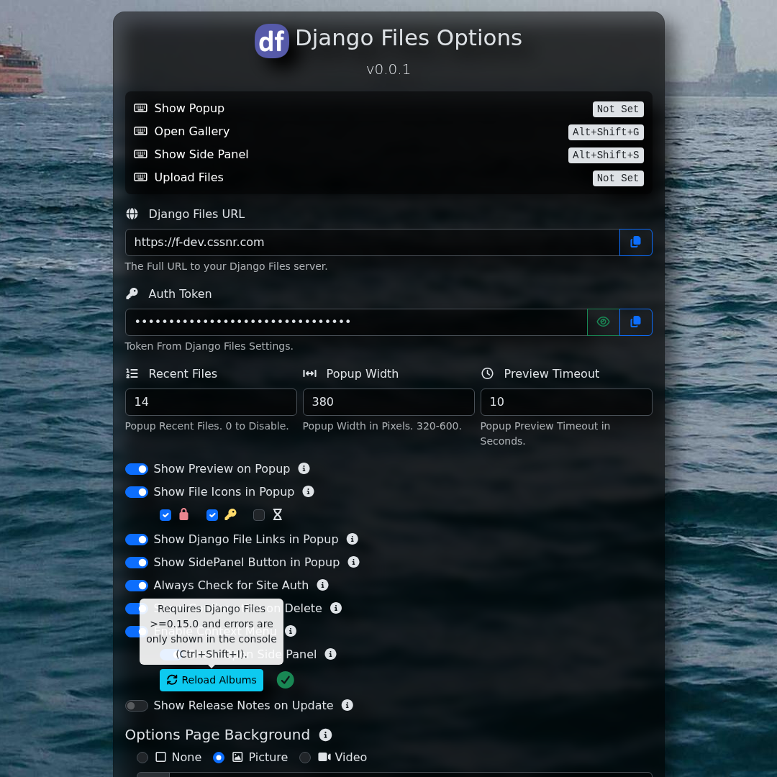The width and height of the screenshot is (777, 777).
Task: Click info icon beside Show Release Notes on Update
Action: [x=347, y=705]
